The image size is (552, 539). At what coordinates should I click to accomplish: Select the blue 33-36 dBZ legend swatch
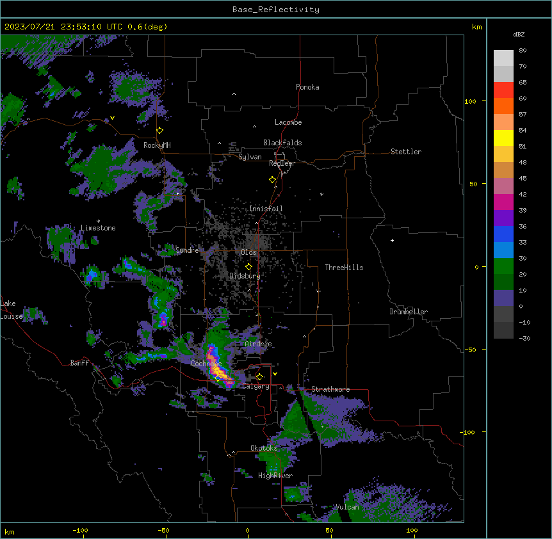503,234
